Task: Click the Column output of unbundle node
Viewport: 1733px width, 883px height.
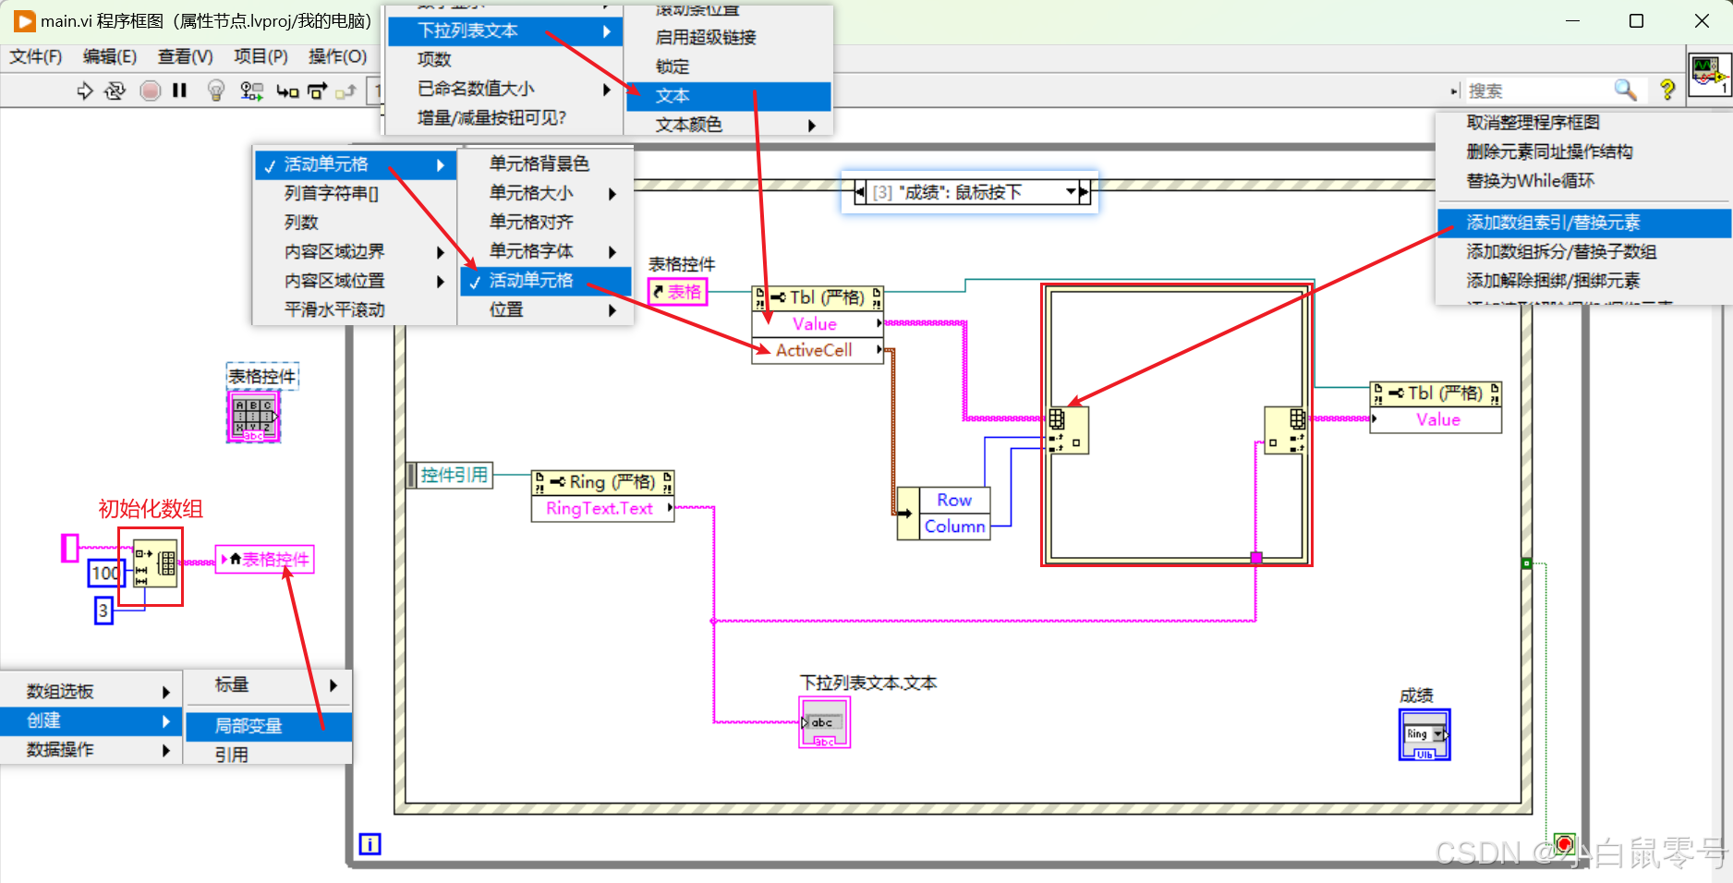Action: pos(954,526)
